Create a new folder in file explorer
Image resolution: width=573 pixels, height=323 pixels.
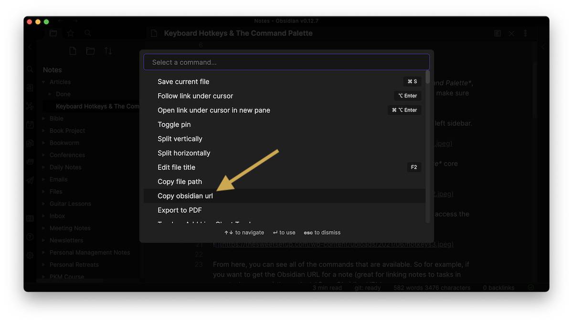tap(90, 51)
